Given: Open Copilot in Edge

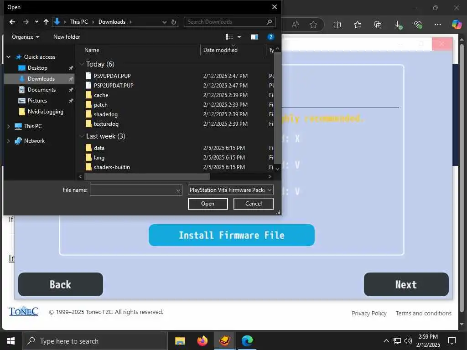Looking at the screenshot, I should click(x=456, y=25).
